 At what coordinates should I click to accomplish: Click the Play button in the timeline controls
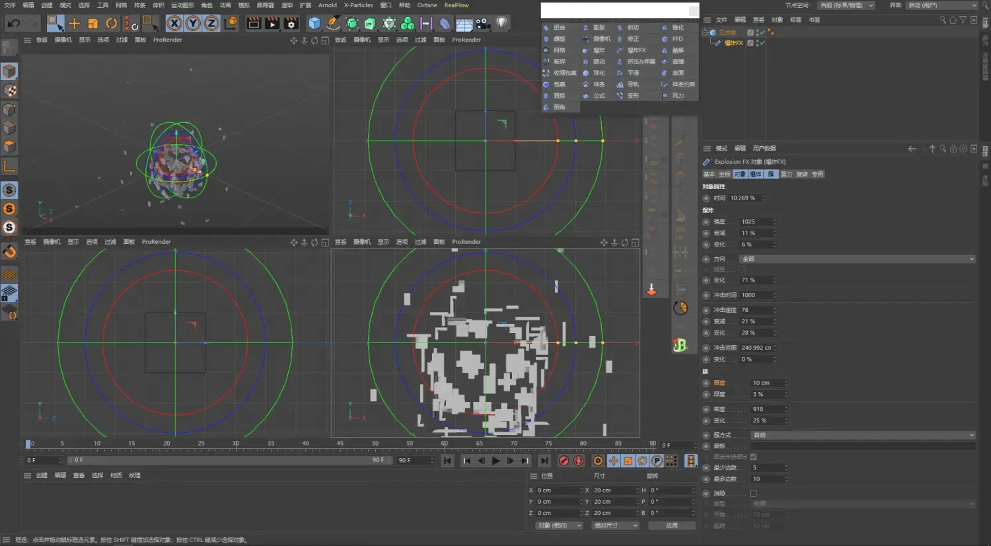[495, 461]
